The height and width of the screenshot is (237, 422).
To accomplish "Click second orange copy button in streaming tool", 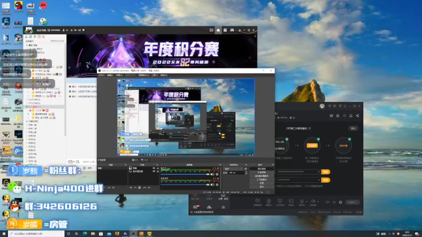I will click(325, 180).
